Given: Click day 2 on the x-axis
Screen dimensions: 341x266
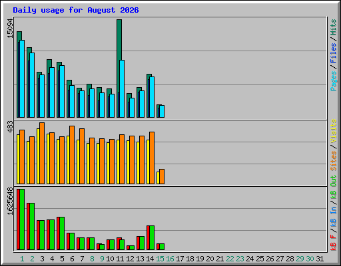Looking at the screenshot, I should pos(32,259).
